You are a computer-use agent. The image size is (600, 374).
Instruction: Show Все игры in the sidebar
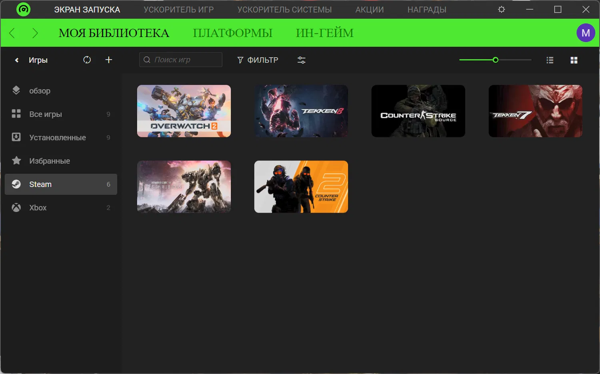61,114
